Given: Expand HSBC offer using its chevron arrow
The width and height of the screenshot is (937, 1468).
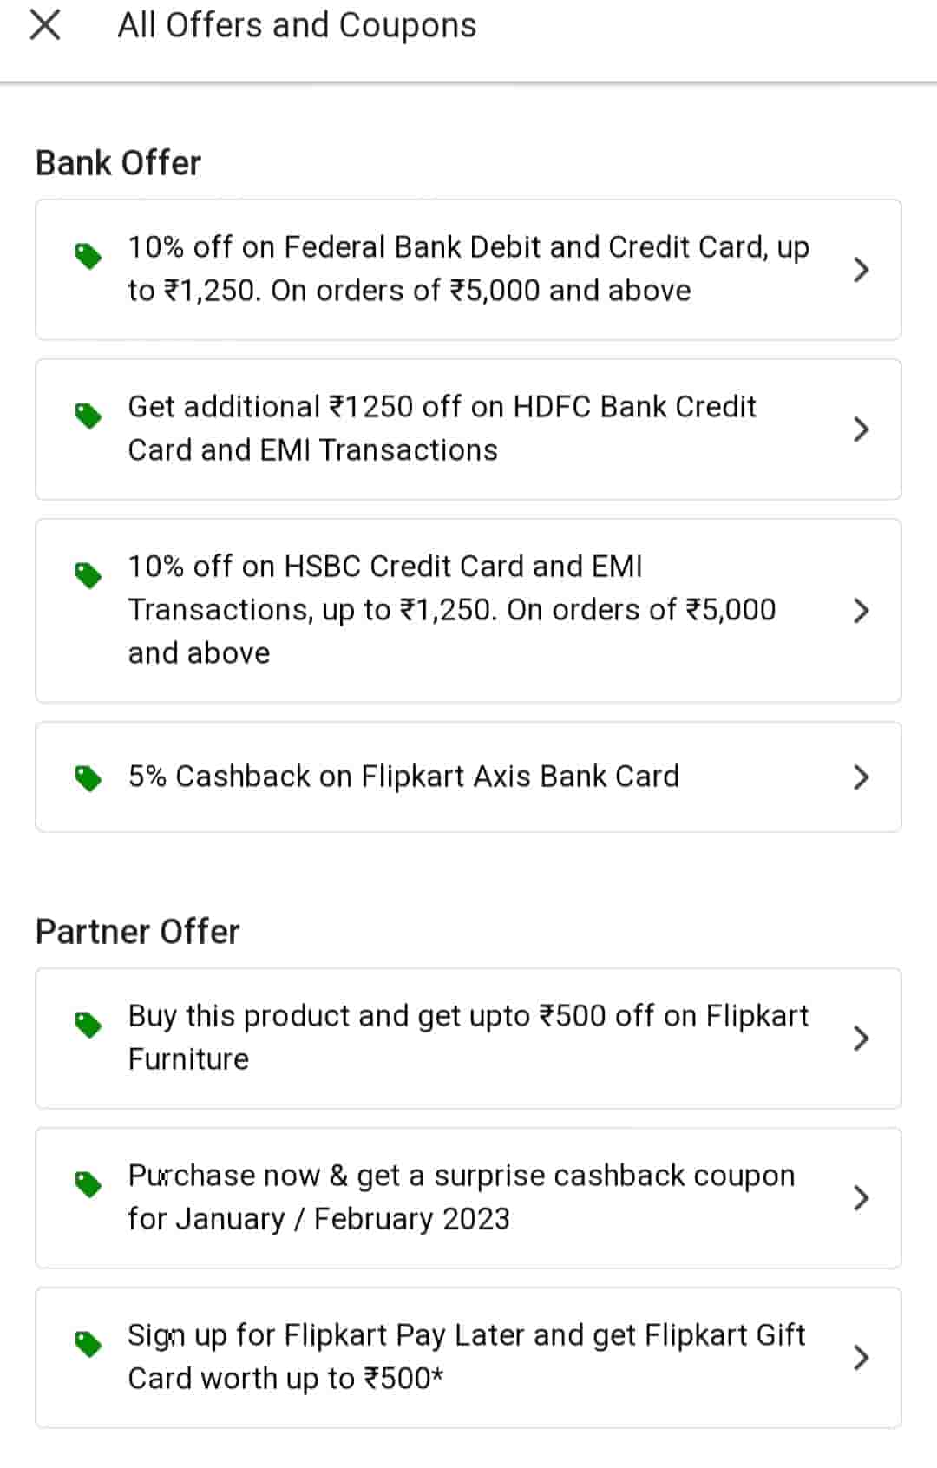Looking at the screenshot, I should [x=861, y=611].
